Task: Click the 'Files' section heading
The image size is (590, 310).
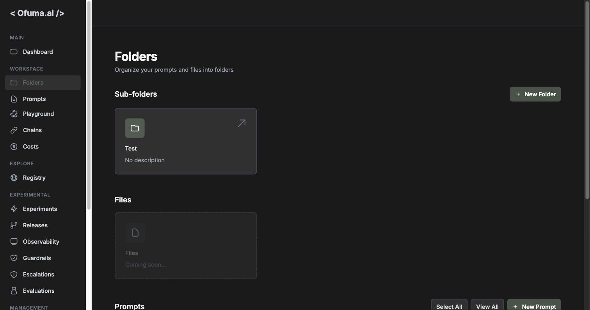Action: (123, 200)
